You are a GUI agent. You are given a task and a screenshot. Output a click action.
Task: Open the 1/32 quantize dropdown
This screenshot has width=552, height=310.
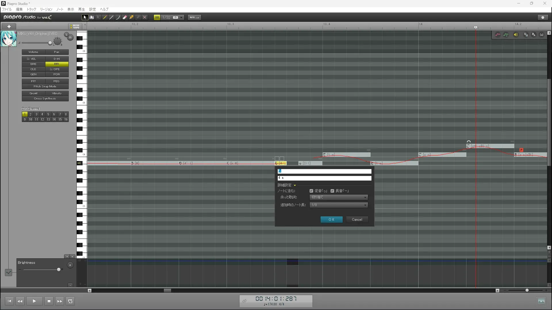181,18
